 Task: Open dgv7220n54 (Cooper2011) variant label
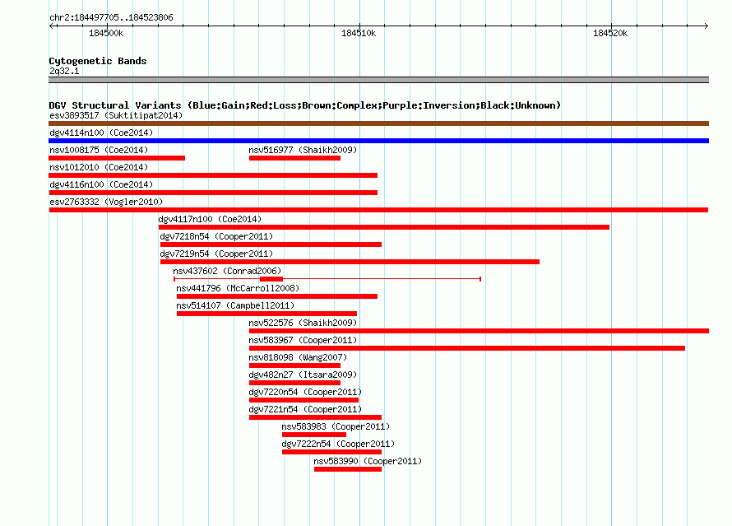coord(305,392)
